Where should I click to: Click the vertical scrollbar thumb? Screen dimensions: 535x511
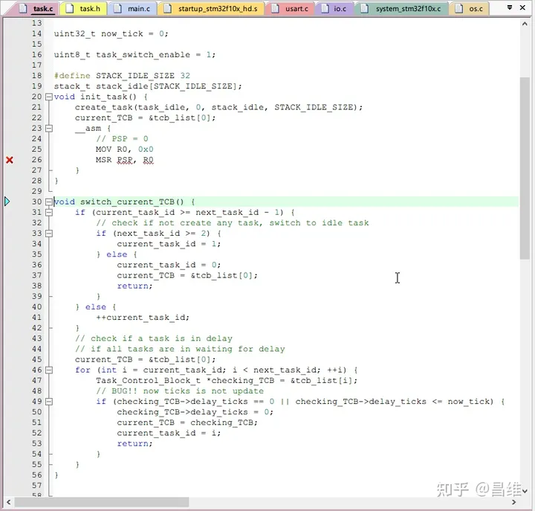525,168
